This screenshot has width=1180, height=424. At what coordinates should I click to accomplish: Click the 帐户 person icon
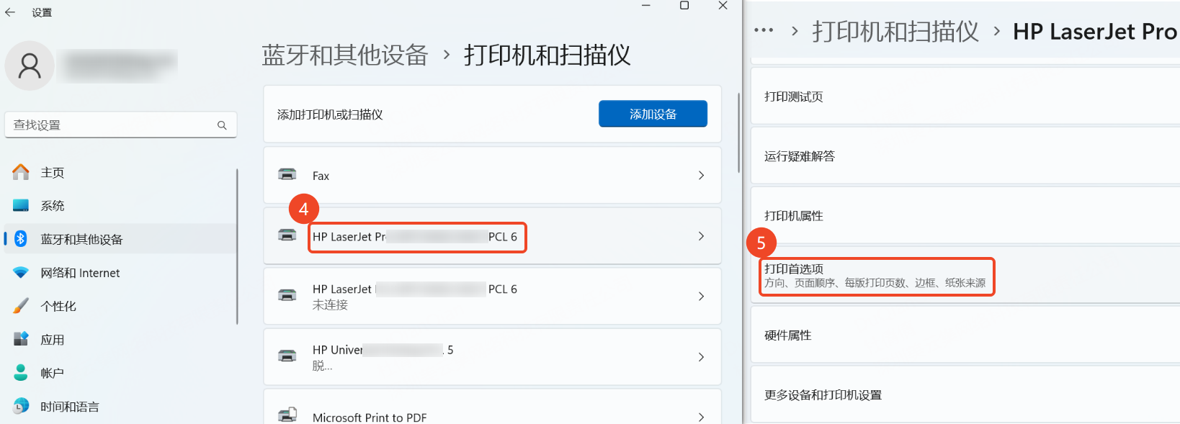21,372
